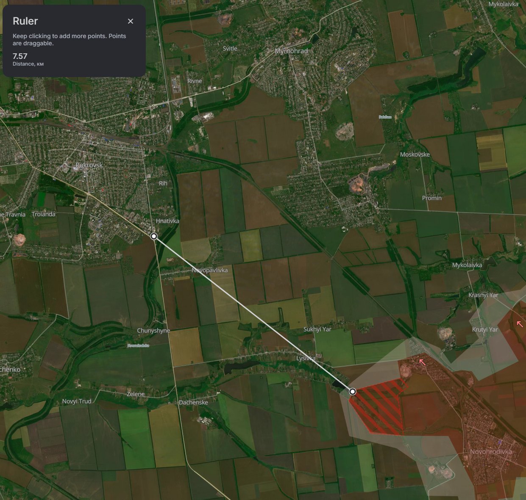526x500 pixels.
Task: Click the Mykolaivka label at the top right corner
Action: [503, 4]
